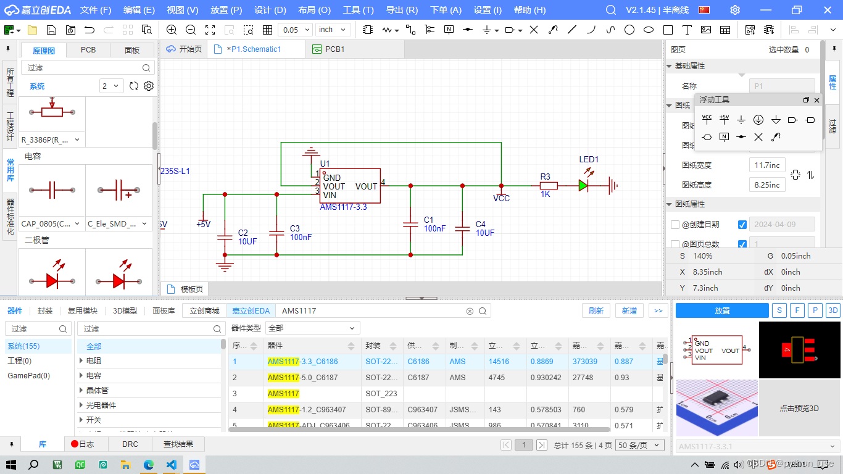Image resolution: width=843 pixels, height=474 pixels.
Task: Select the straight line drawing tool
Action: click(x=572, y=30)
